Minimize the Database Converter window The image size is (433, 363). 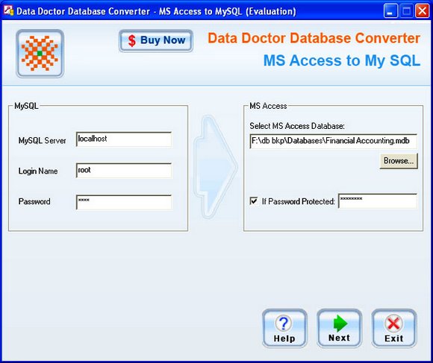click(x=390, y=11)
